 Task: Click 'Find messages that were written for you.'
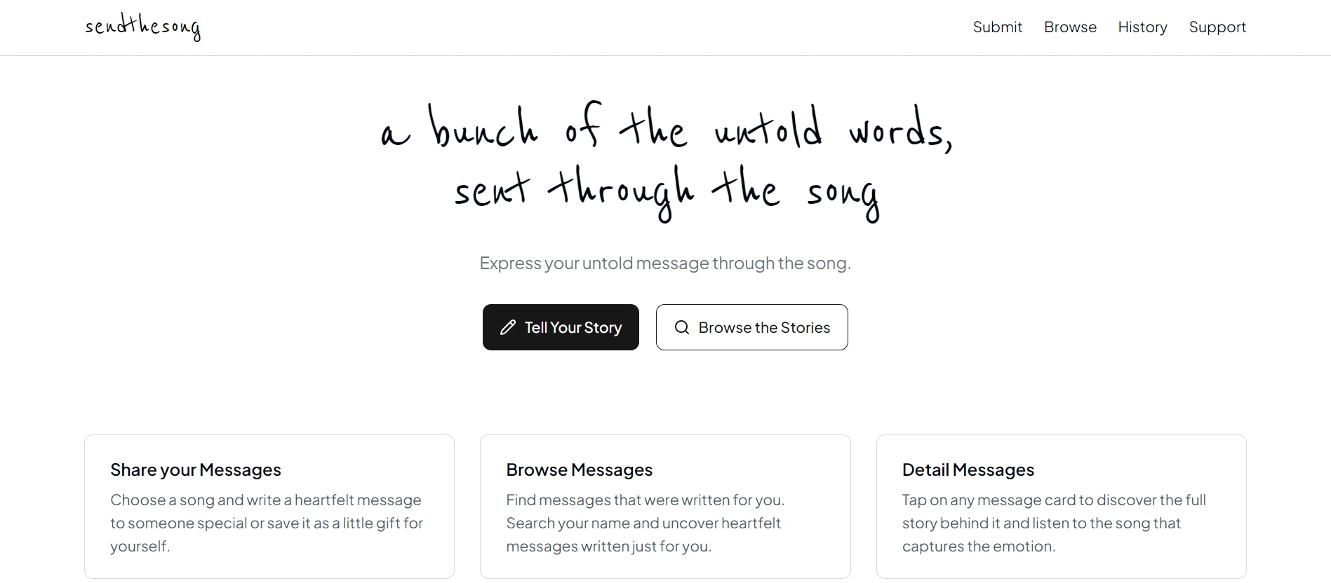click(x=645, y=500)
